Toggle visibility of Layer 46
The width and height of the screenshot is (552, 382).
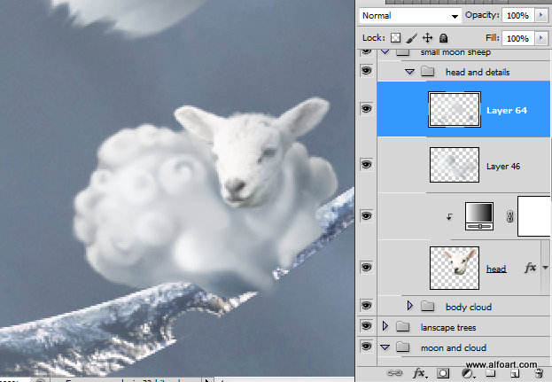[366, 164]
